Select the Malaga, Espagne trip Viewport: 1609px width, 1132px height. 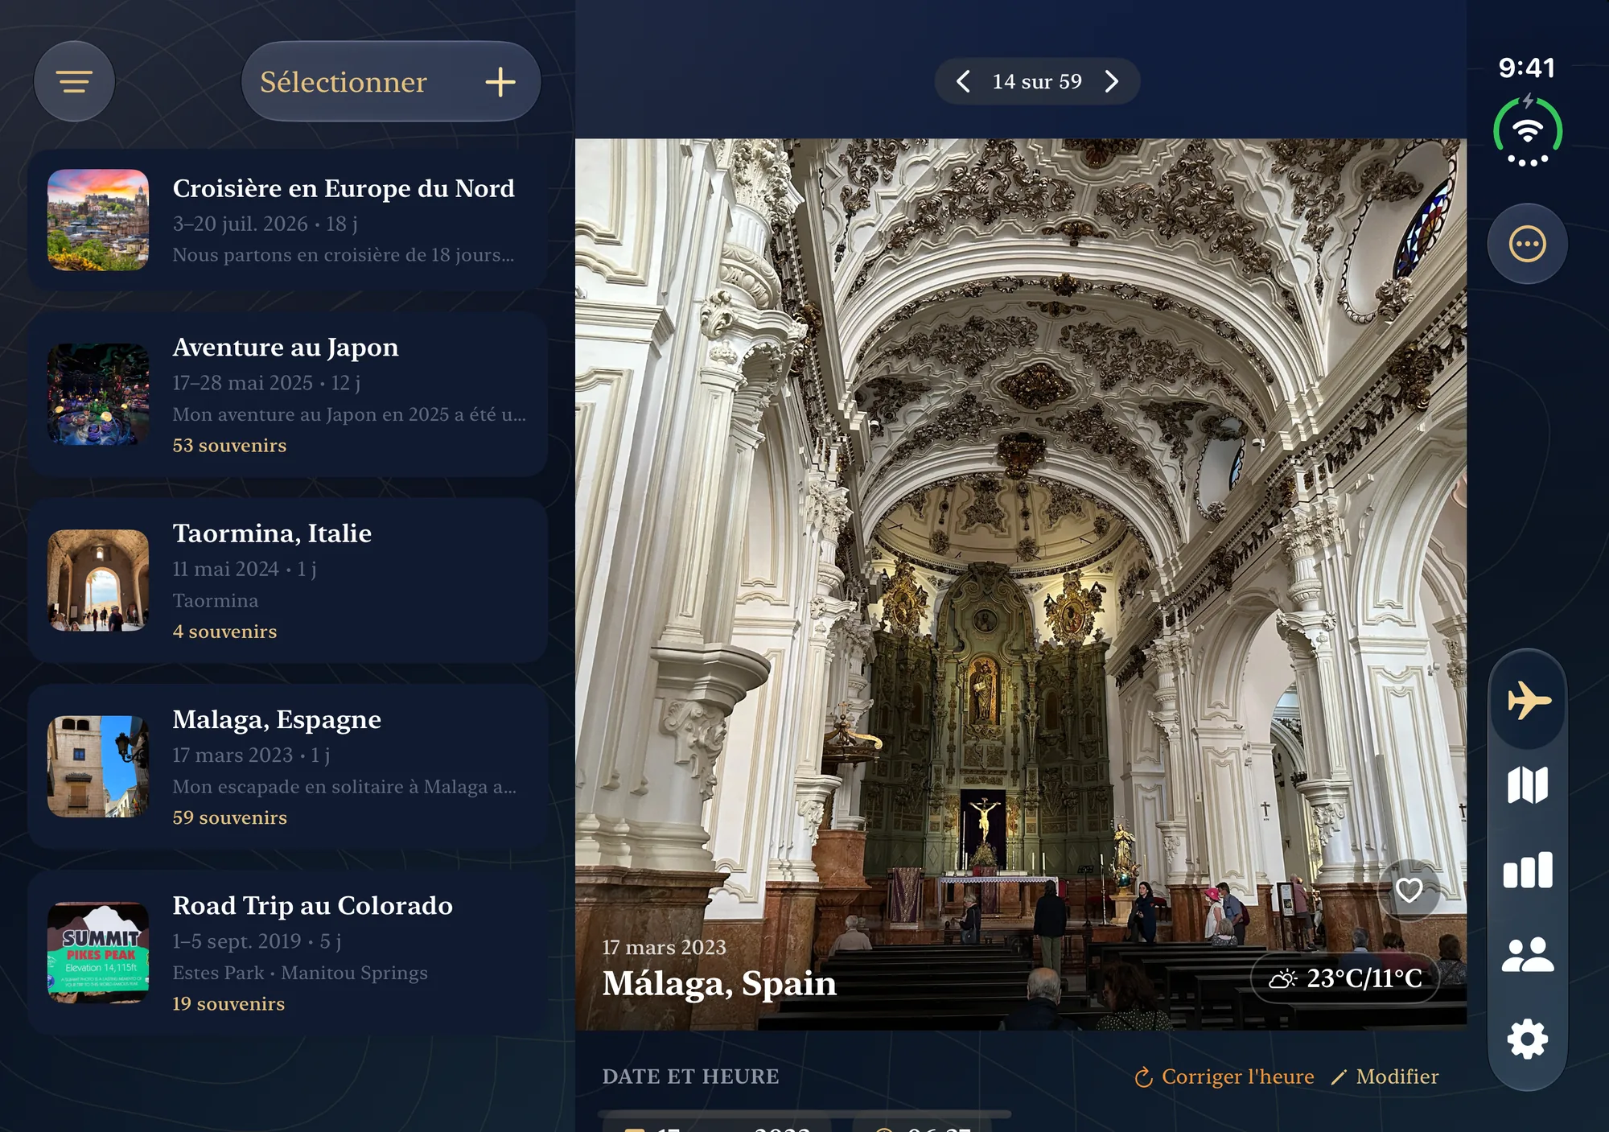[x=288, y=767]
